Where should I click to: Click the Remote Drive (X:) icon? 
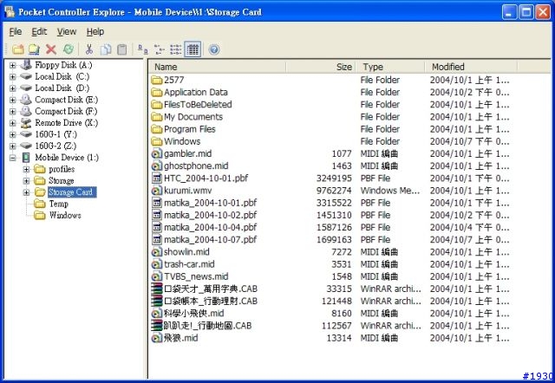click(26, 123)
